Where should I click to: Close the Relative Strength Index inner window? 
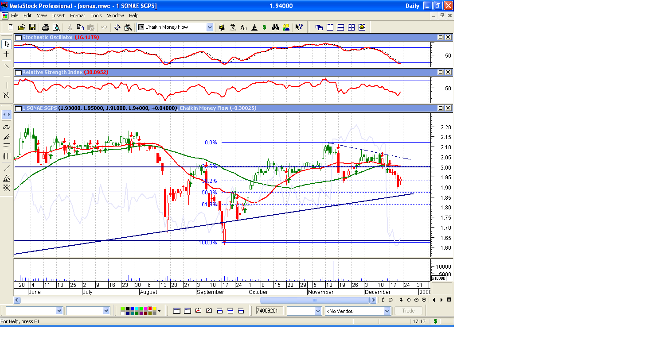click(448, 72)
